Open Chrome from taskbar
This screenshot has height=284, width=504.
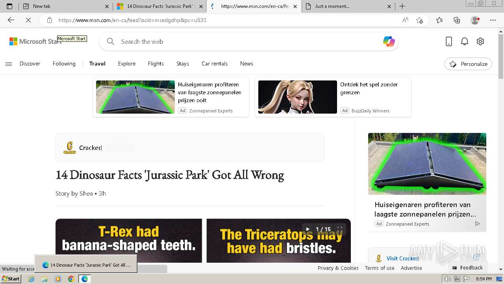[71, 279]
